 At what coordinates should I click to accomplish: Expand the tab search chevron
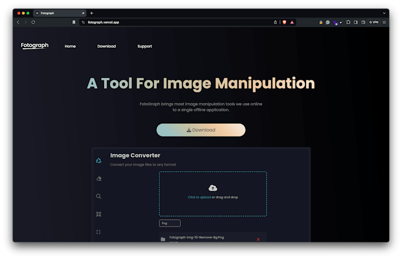pyautogui.click(x=384, y=13)
